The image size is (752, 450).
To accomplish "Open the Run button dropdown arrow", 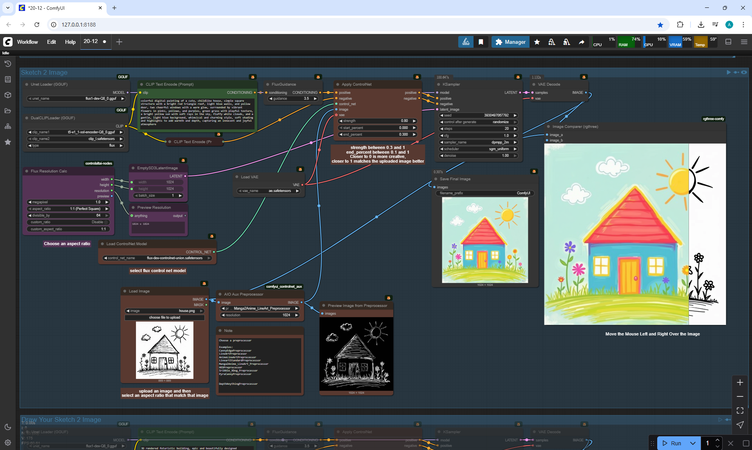I will coord(693,443).
